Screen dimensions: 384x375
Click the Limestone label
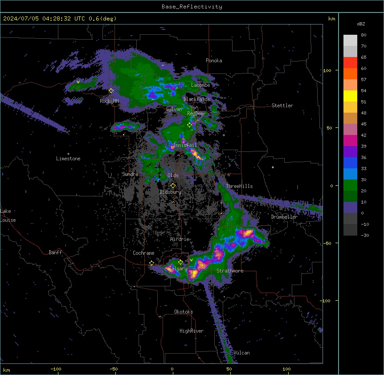click(68, 159)
